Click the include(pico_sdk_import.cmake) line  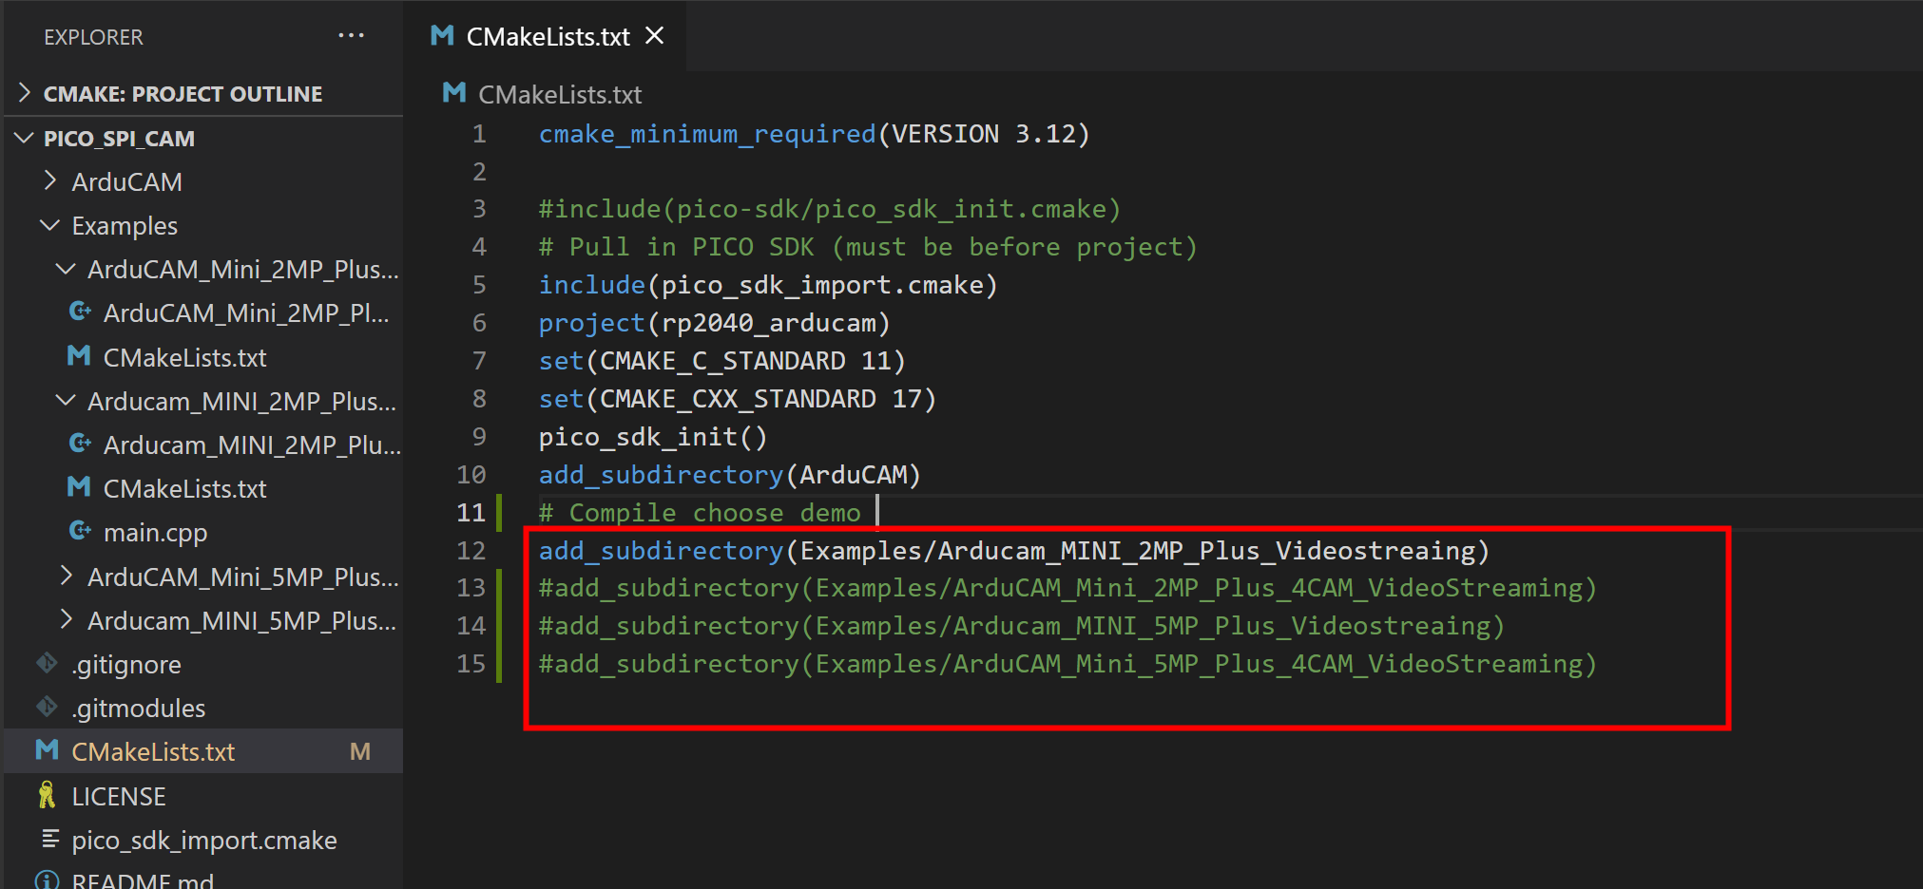[768, 285]
